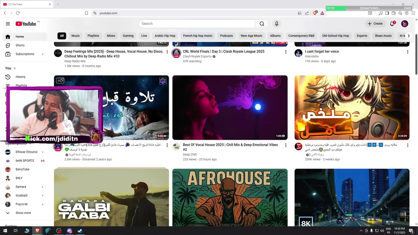Screen dimensions: 418x235
Task: Open the account avatar menu
Action: pyautogui.click(x=405, y=23)
